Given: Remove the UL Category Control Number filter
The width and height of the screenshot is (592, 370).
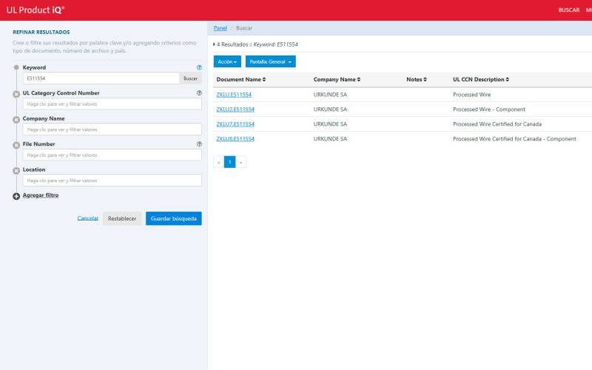Looking at the screenshot, I should coord(16,95).
